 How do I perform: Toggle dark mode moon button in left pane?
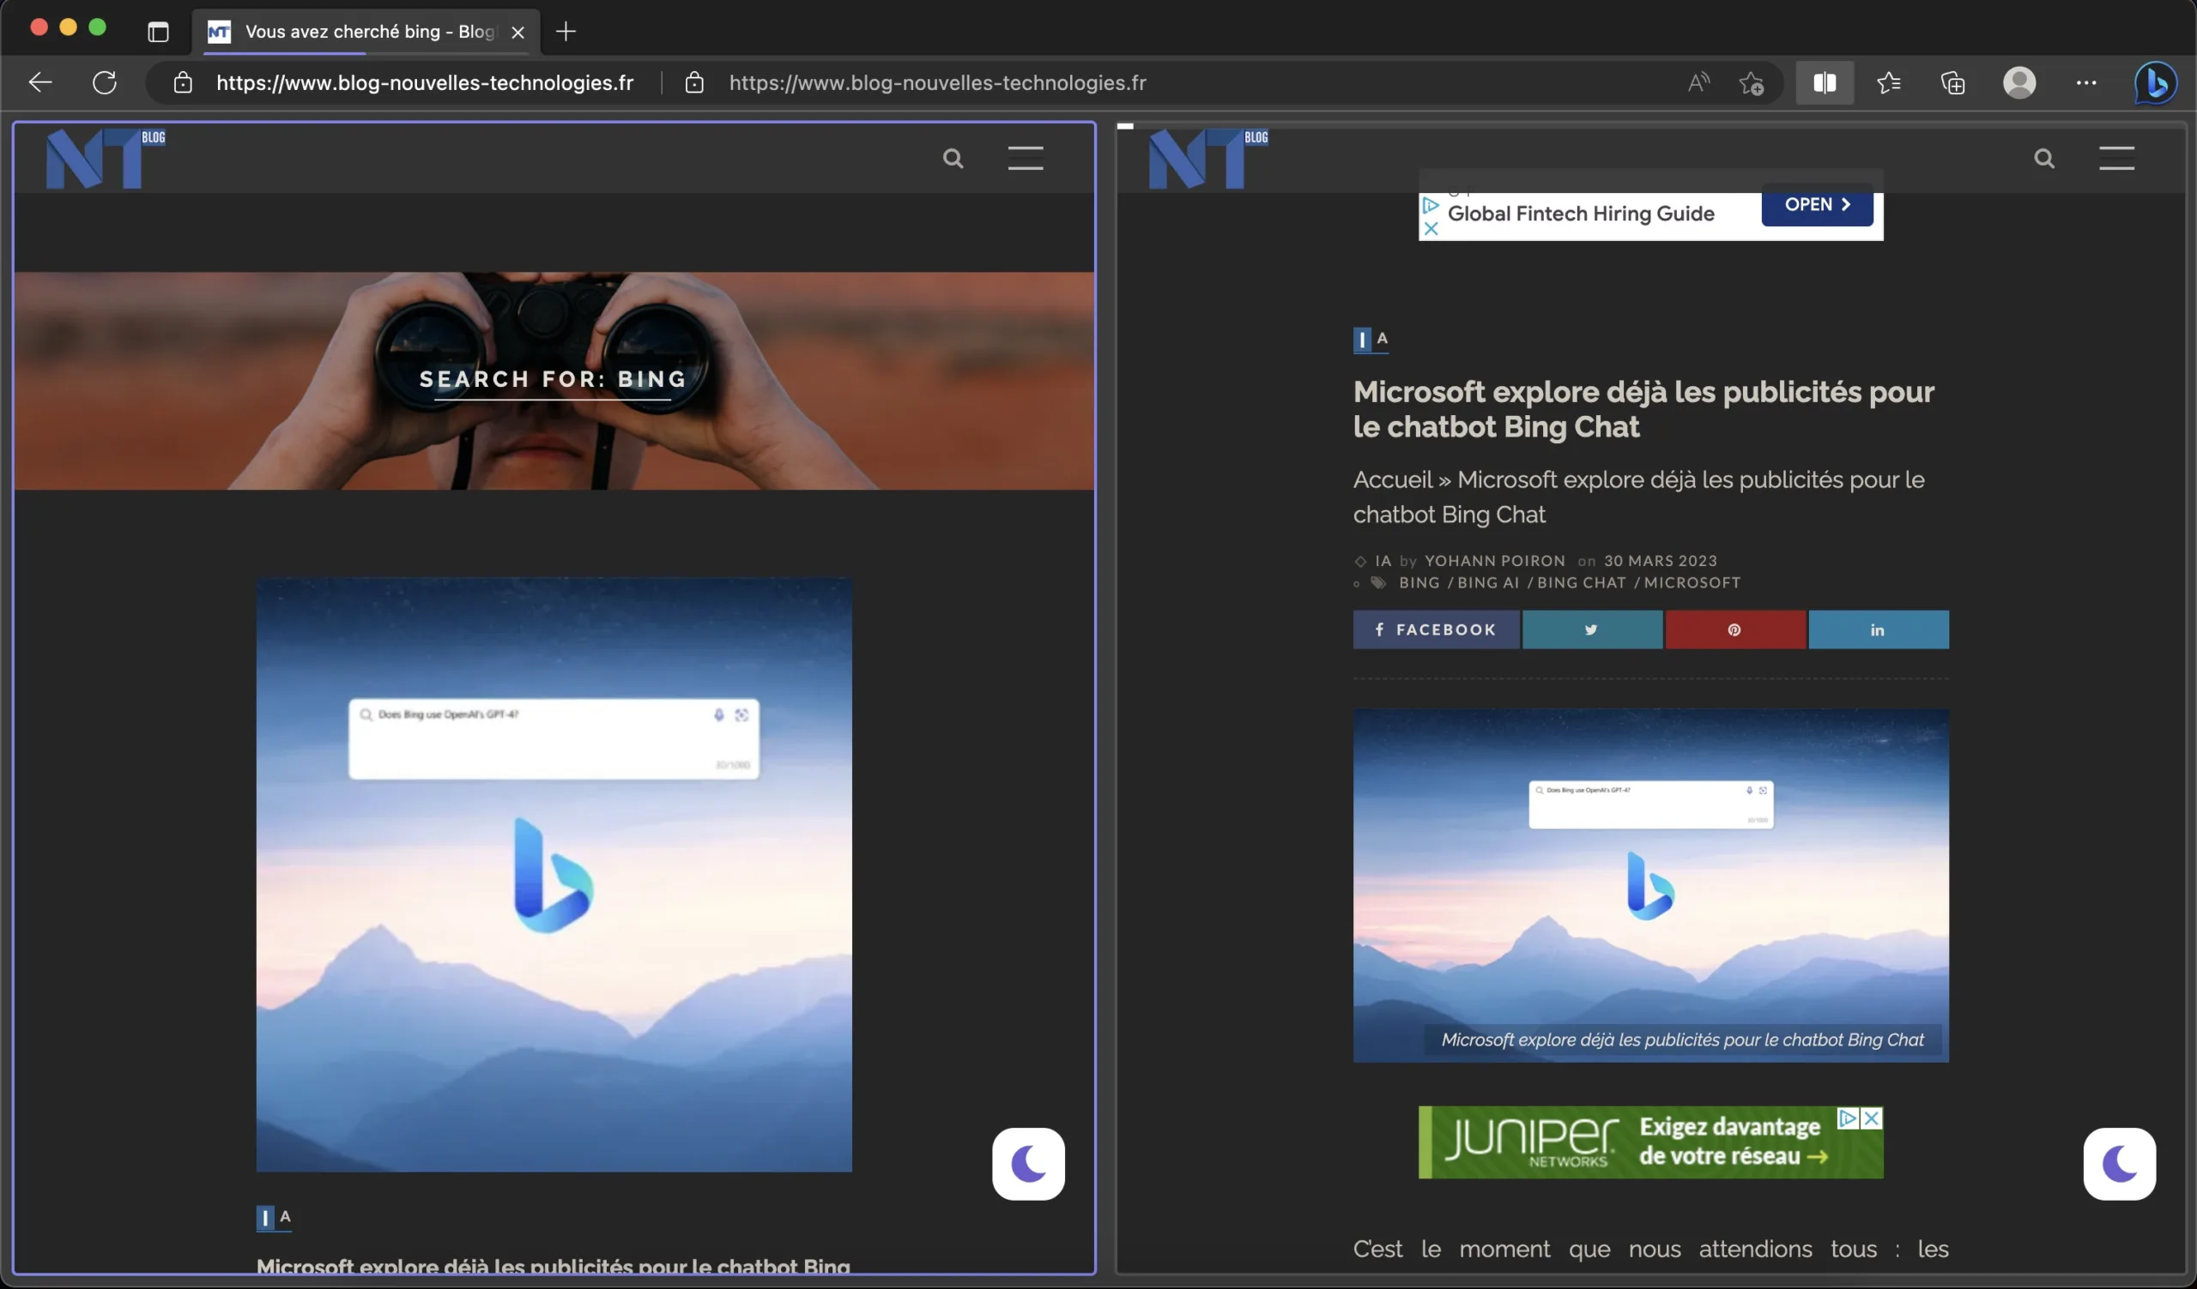(x=1028, y=1165)
